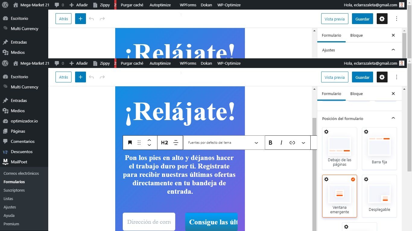Click 'Guardar' in the upper cropped strip
412x231 pixels.
pos(363,19)
